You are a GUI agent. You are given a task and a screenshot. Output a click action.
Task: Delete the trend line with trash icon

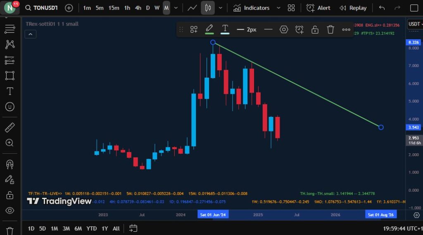[x=330, y=29]
